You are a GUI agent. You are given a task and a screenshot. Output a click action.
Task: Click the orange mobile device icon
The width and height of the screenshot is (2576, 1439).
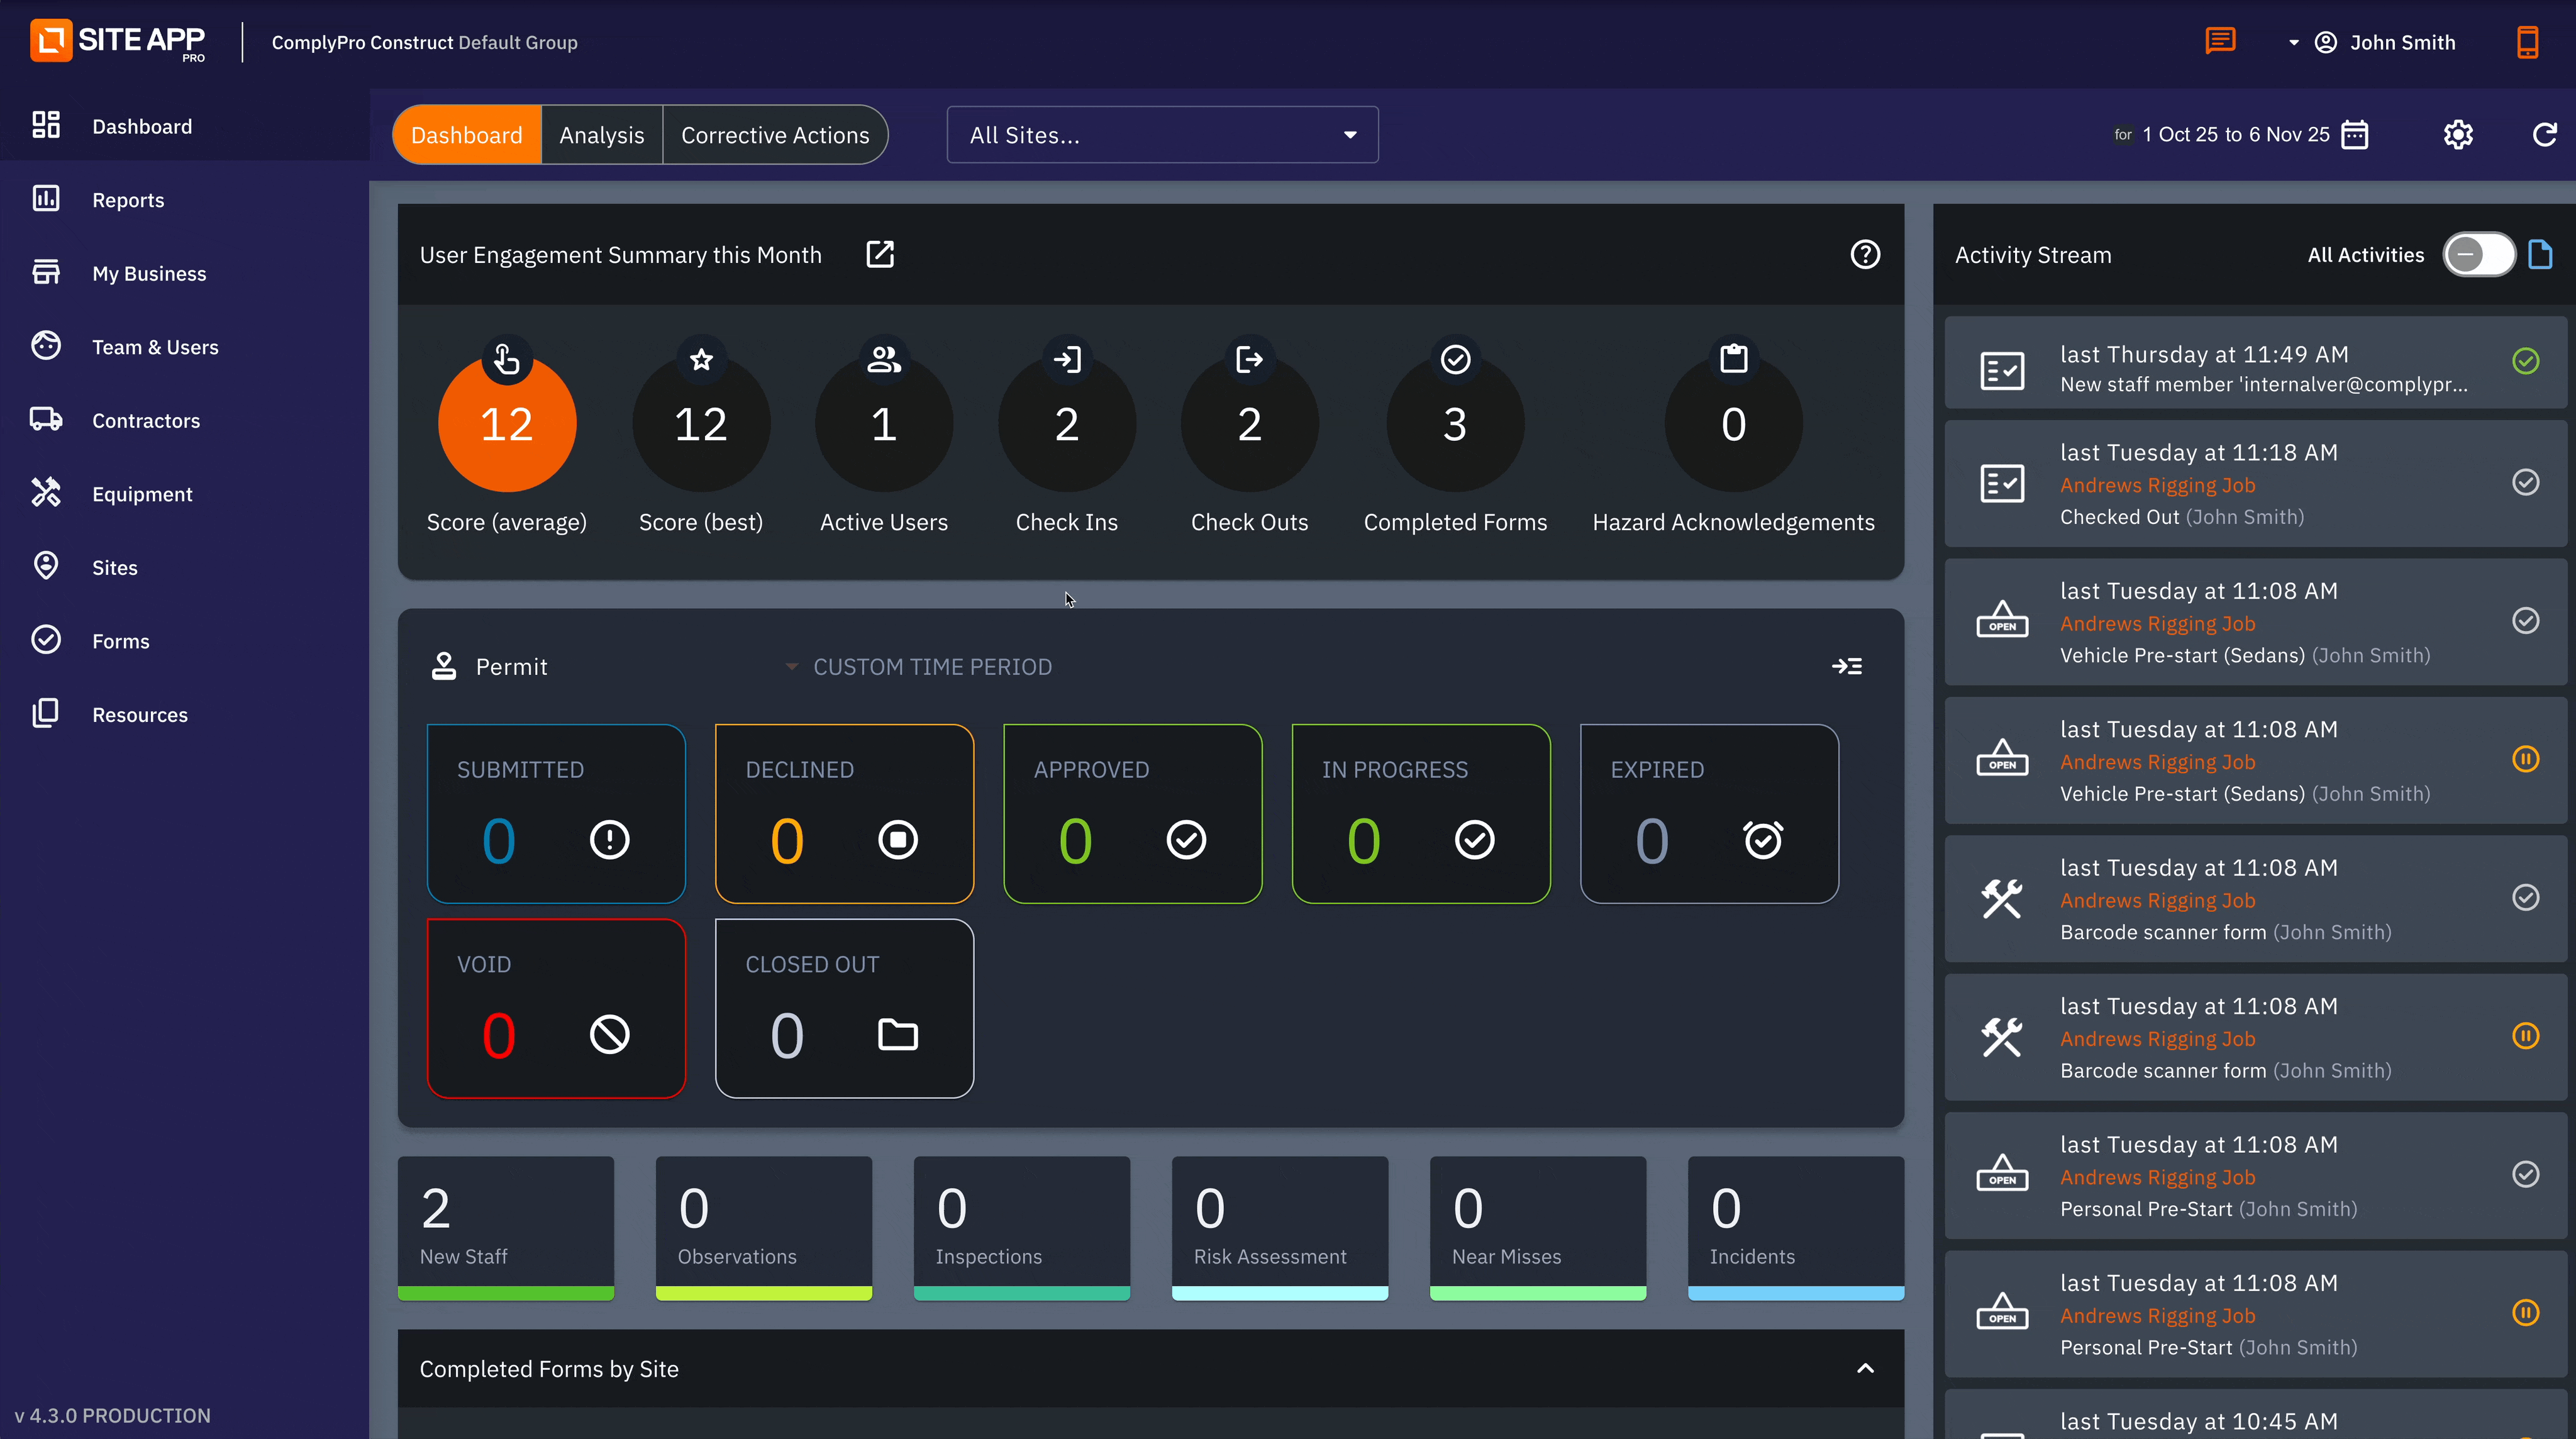point(2527,42)
